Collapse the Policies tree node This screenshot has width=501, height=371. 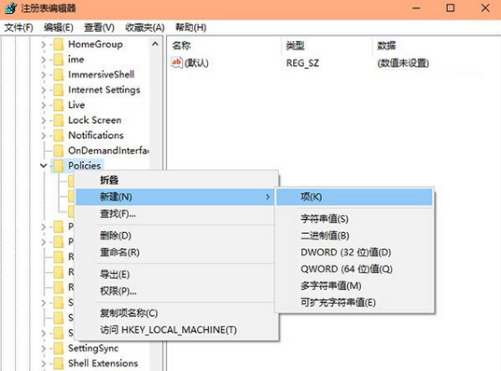coord(44,165)
